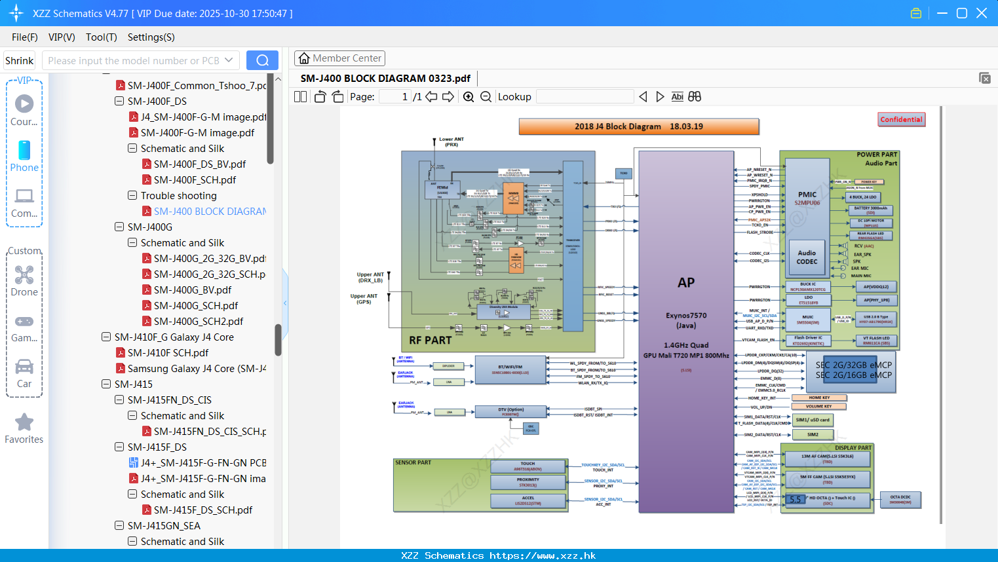Image resolution: width=998 pixels, height=562 pixels.
Task: Rotate the page counterclockwise
Action: pyautogui.click(x=320, y=97)
